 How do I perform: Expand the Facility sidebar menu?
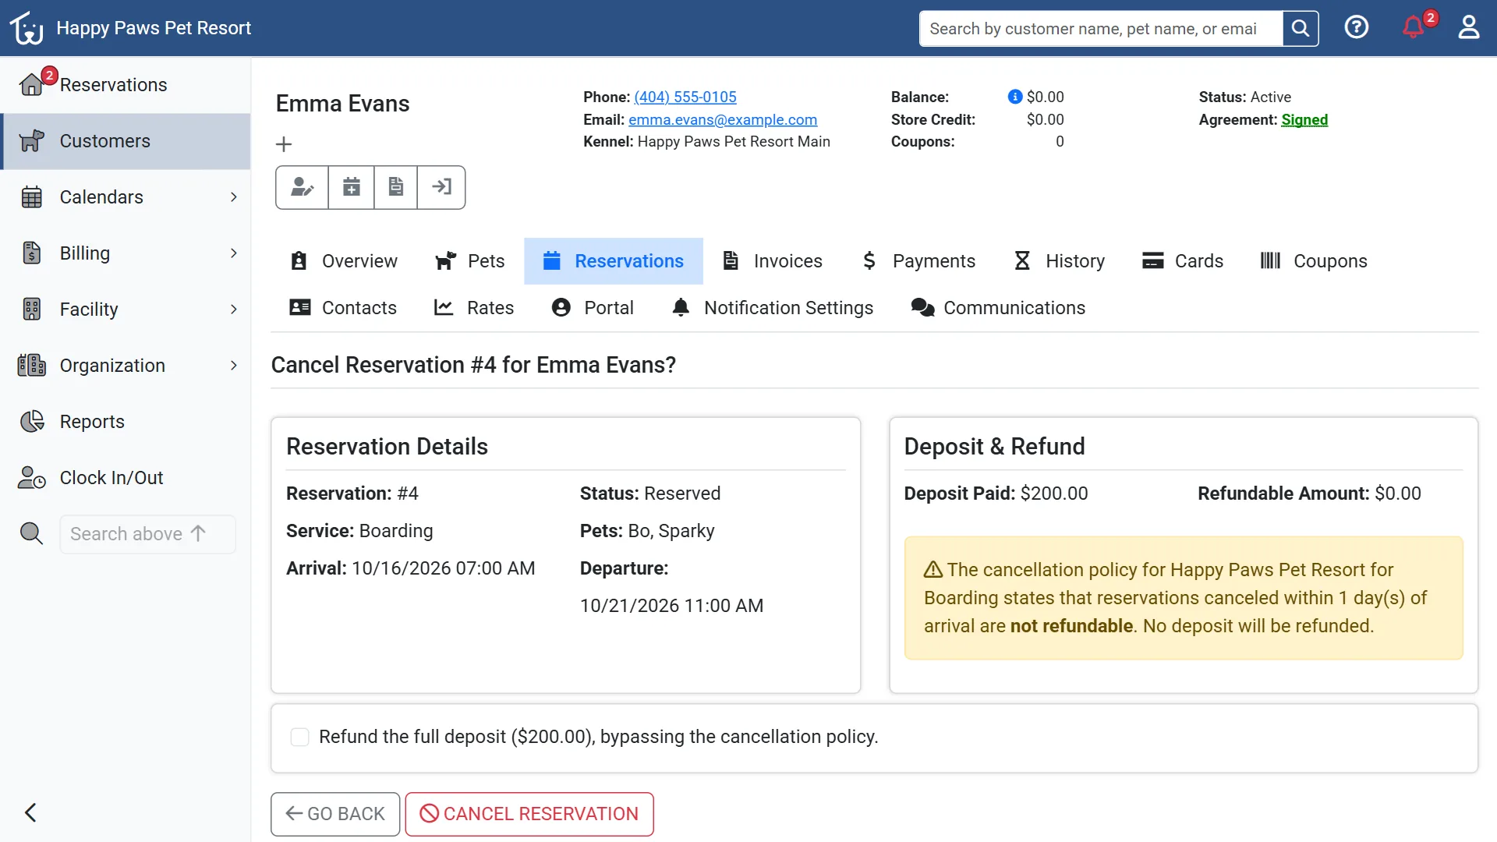click(x=126, y=310)
